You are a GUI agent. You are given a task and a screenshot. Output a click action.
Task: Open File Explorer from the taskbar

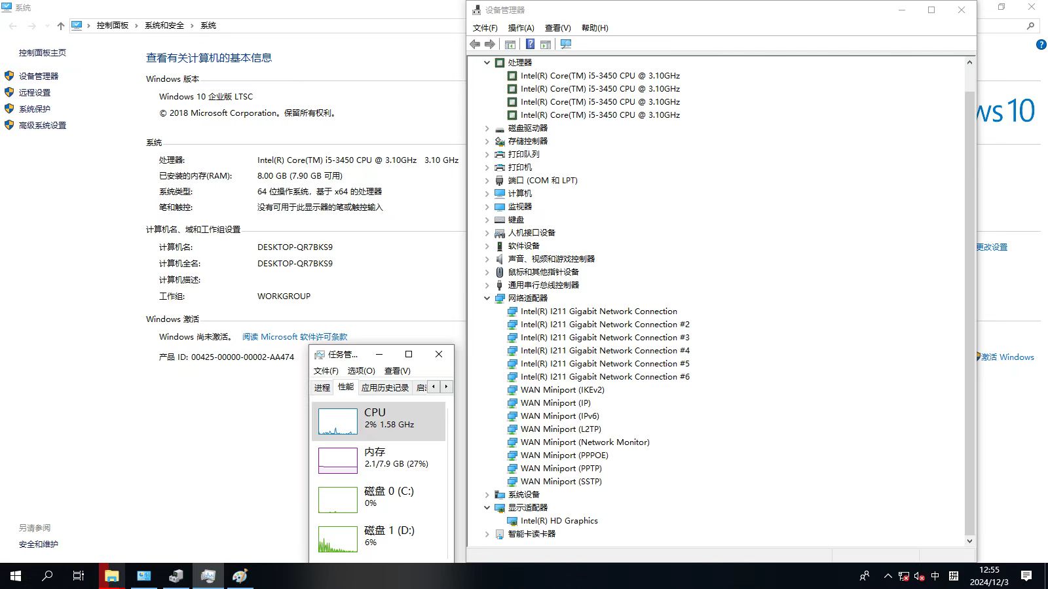coord(112,576)
